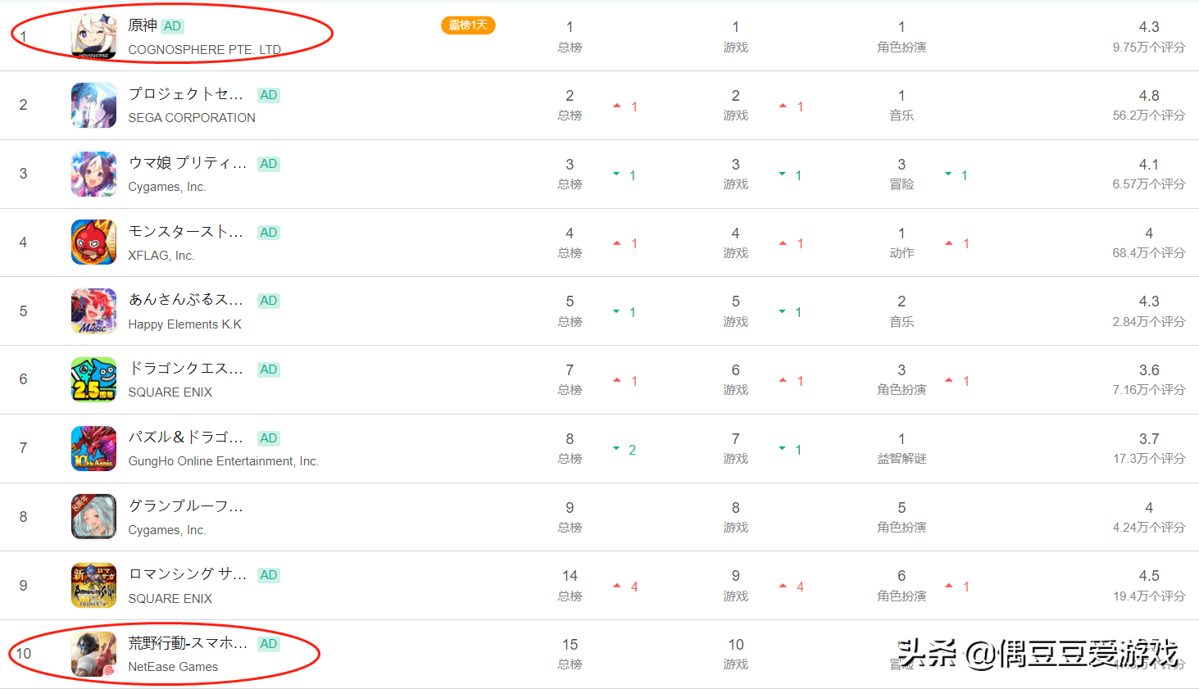
Task: Open the NetEase Games 荒野行動 icon
Action: [x=93, y=654]
